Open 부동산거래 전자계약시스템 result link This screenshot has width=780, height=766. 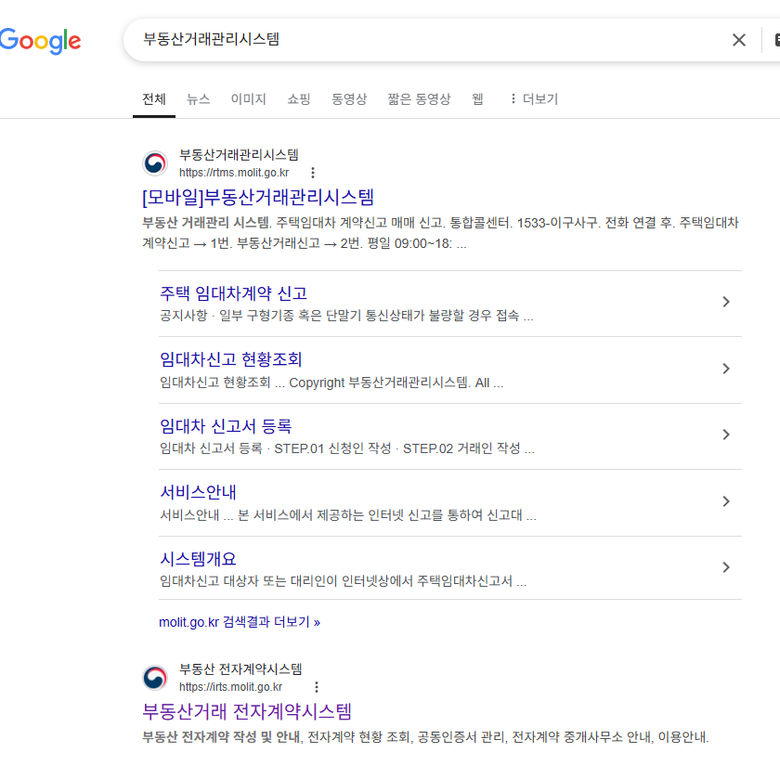coord(247,711)
